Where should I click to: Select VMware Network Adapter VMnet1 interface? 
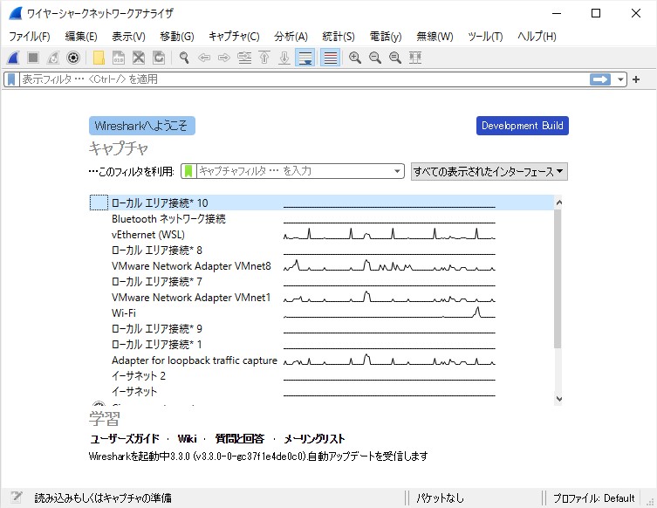(321, 297)
